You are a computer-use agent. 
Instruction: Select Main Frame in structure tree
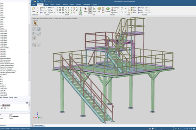click(x=4, y=30)
